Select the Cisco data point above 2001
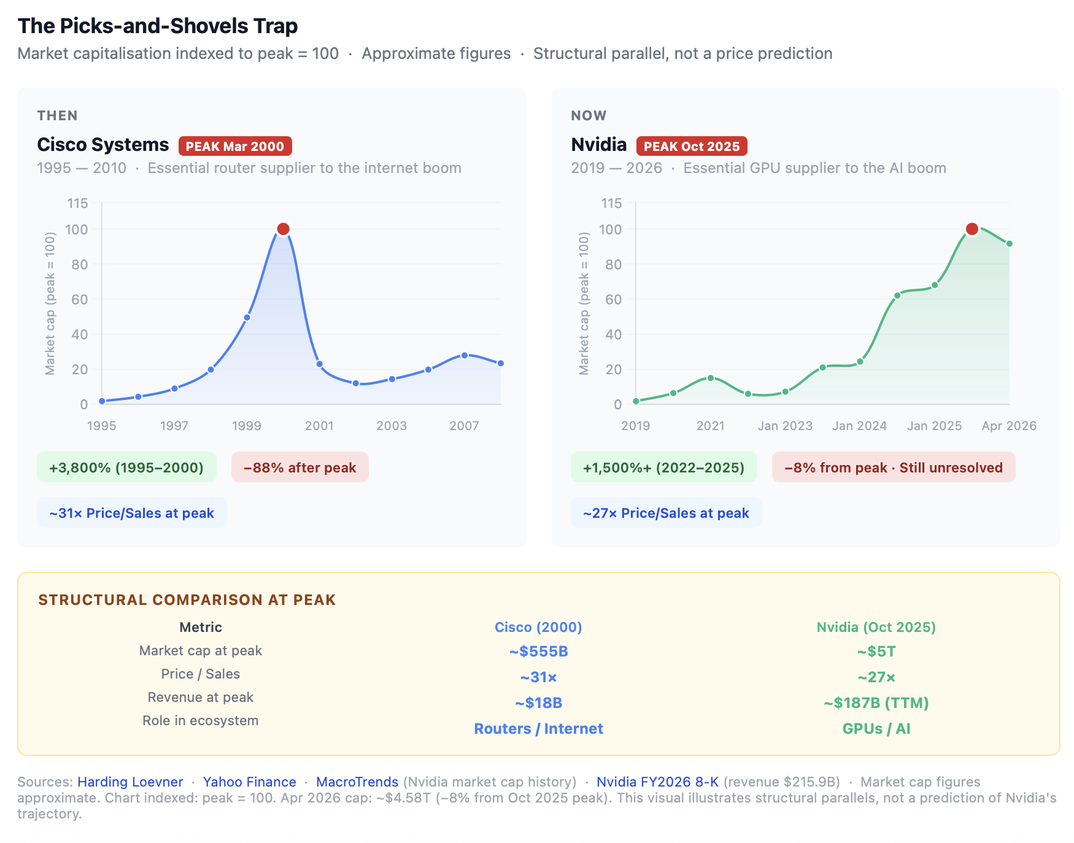This screenshot has height=843, width=1074. (x=319, y=364)
